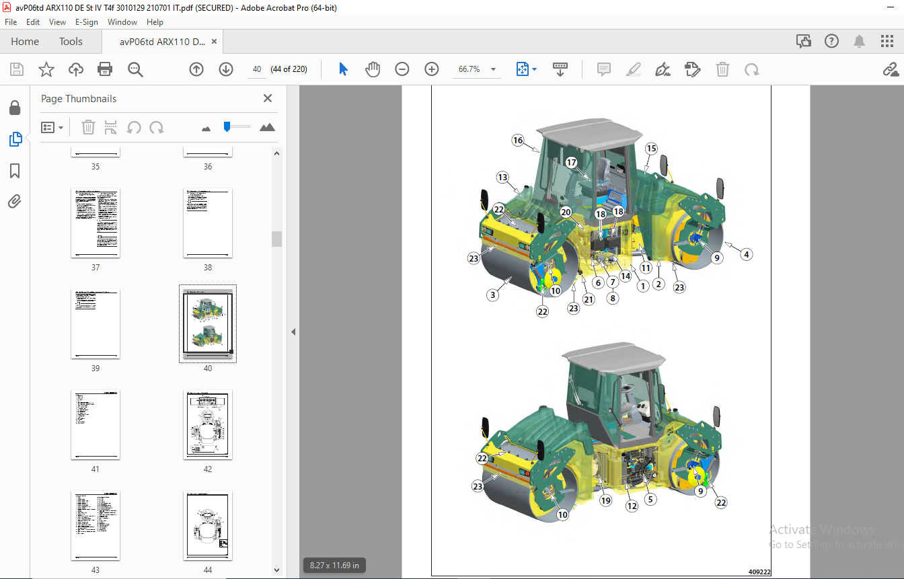The image size is (904, 579).
Task: Click the Fit page tool icon
Action: pyautogui.click(x=523, y=69)
